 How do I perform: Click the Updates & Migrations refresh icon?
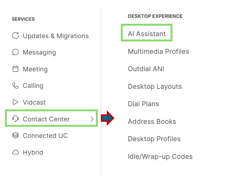(x=15, y=36)
